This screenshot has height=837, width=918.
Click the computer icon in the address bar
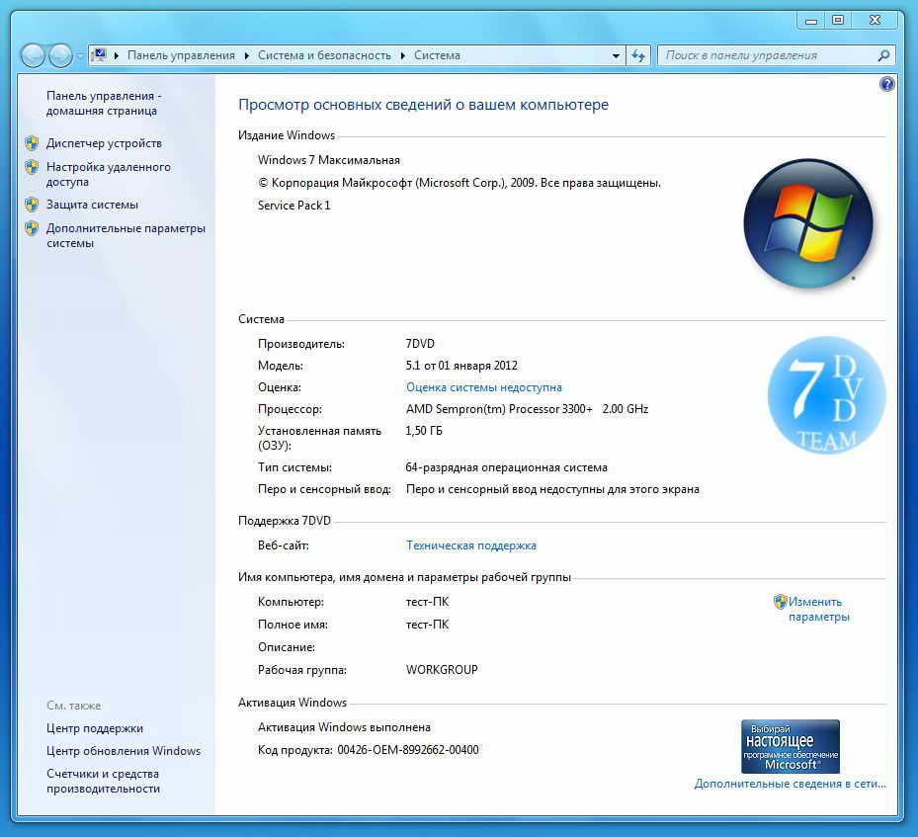click(x=101, y=55)
